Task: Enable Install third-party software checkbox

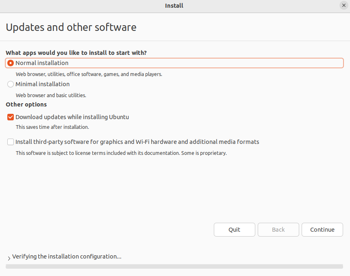Action: (x=11, y=142)
